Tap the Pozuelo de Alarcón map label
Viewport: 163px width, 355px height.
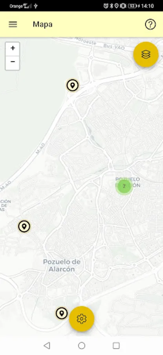tap(62, 265)
